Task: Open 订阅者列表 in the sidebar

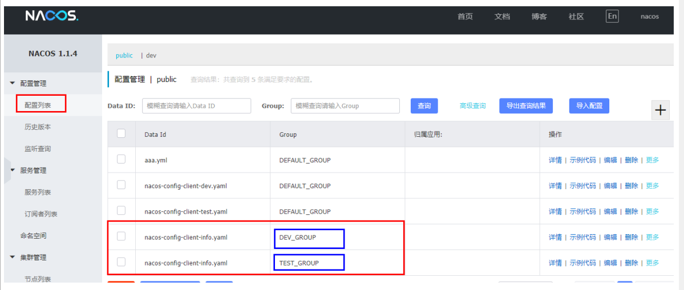Action: click(41, 214)
